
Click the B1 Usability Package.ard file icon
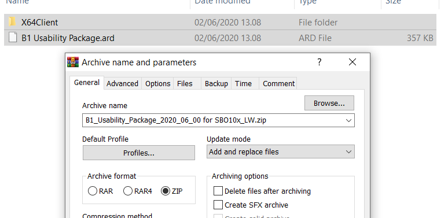click(x=12, y=38)
